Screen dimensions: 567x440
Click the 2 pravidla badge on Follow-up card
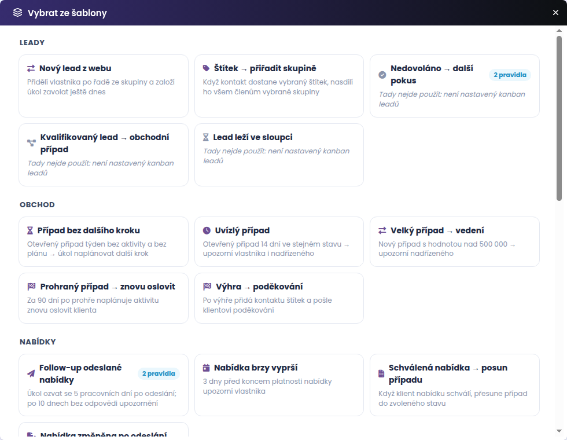pos(159,373)
